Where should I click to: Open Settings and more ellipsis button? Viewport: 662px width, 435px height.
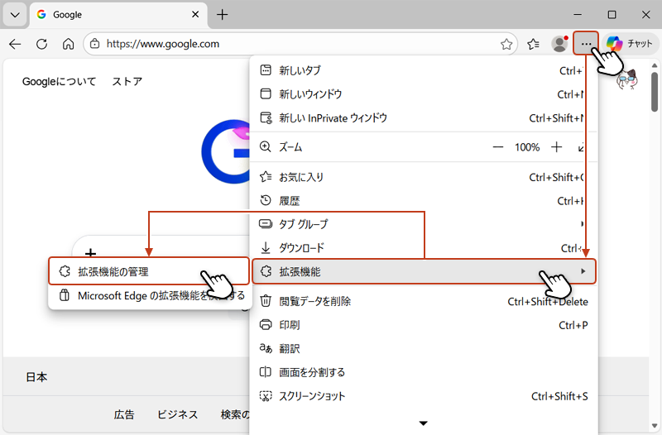586,44
